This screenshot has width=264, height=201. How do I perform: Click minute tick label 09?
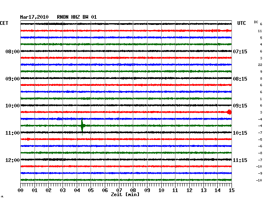click(x=147, y=190)
